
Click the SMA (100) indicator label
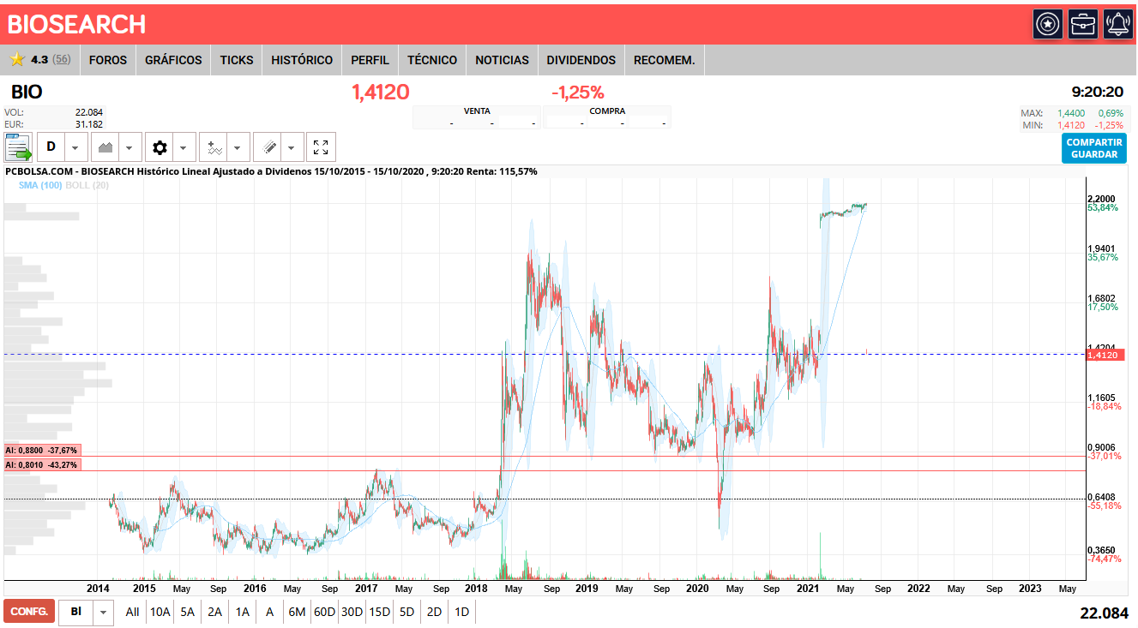[39, 185]
